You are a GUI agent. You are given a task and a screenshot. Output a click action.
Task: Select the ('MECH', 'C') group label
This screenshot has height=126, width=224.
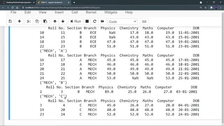click(54, 96)
